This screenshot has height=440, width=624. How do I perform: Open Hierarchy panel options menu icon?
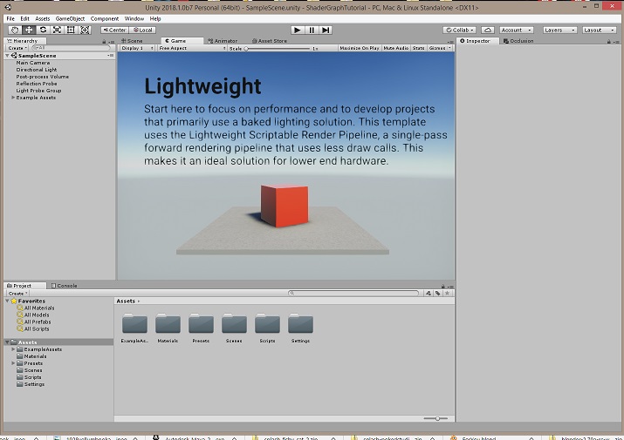[112, 41]
